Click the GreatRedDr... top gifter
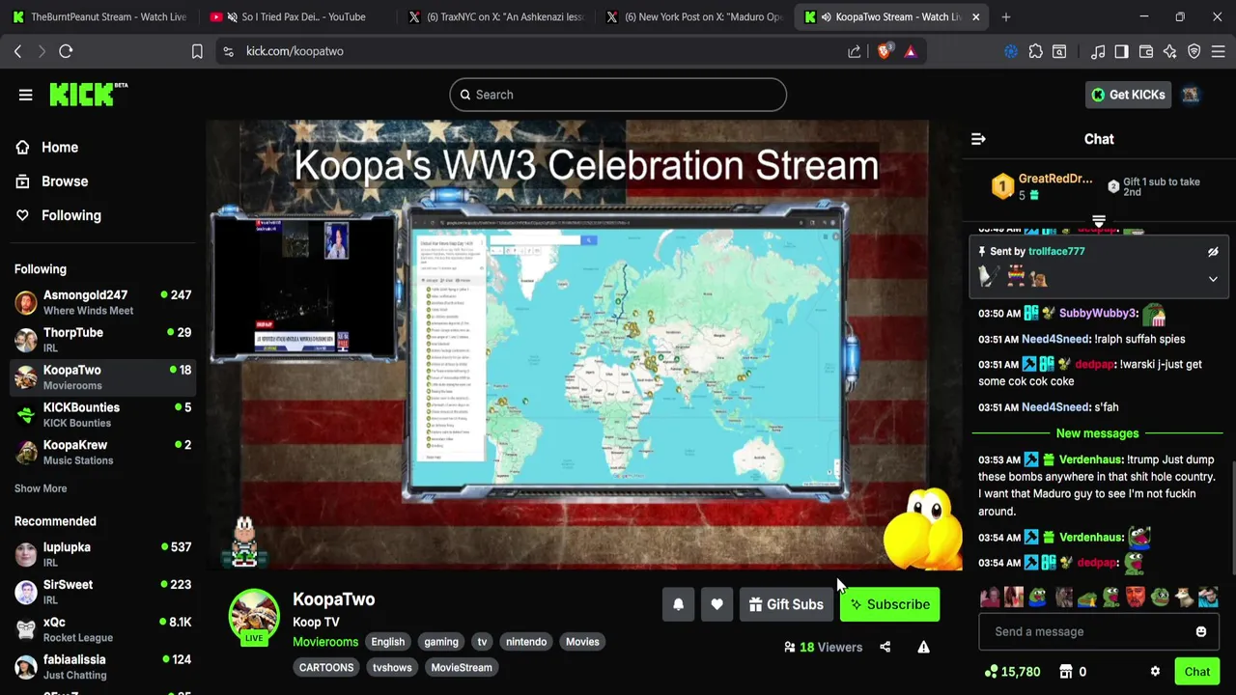Image resolution: width=1236 pixels, height=695 pixels. pyautogui.click(x=1043, y=185)
